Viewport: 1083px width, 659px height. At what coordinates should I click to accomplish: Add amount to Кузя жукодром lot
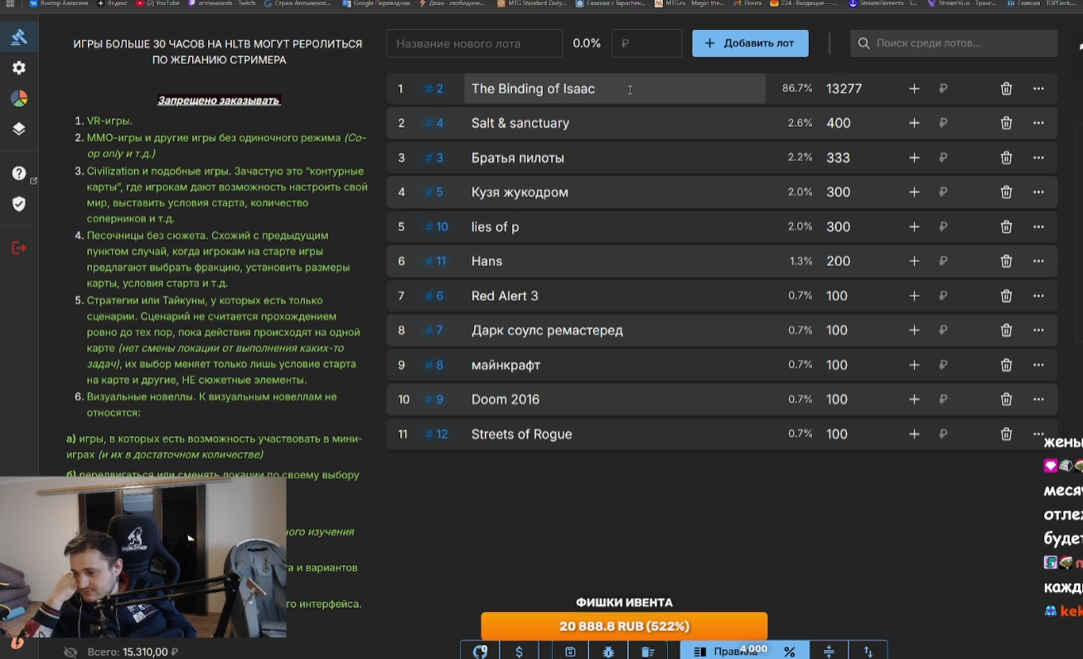pos(914,192)
